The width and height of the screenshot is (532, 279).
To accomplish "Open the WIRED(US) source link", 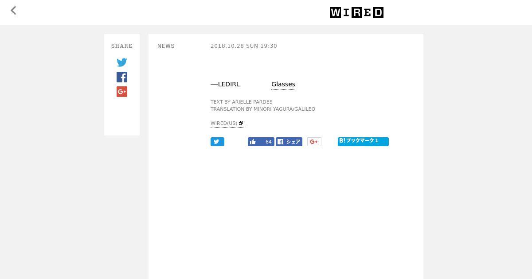I will coord(224,123).
